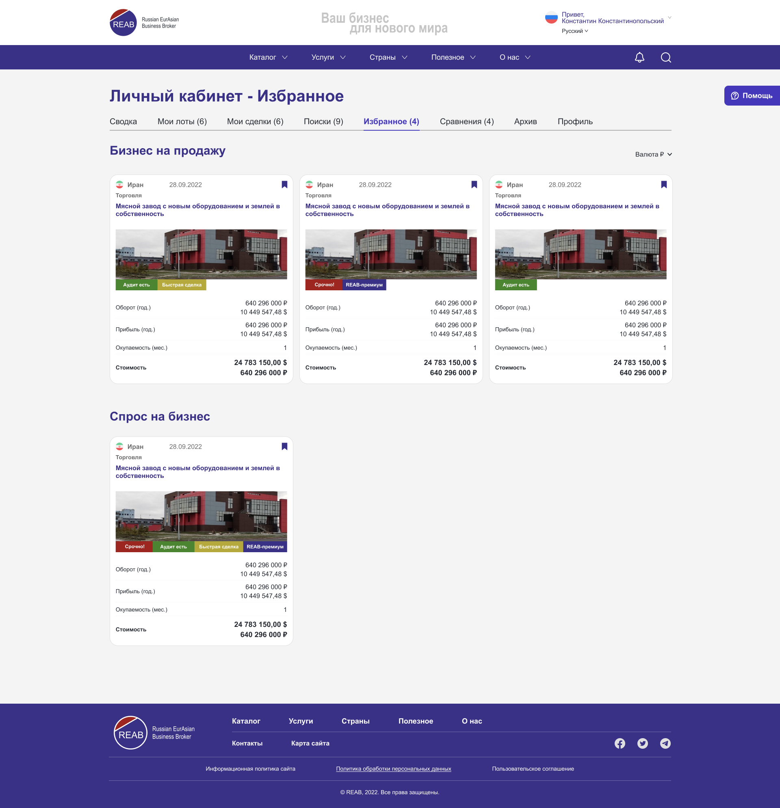Click the REAB logo in the header
This screenshot has height=808, width=780.
pos(123,23)
